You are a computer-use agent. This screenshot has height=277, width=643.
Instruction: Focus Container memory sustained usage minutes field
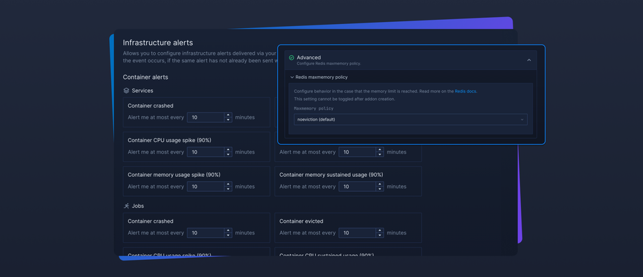(x=357, y=186)
